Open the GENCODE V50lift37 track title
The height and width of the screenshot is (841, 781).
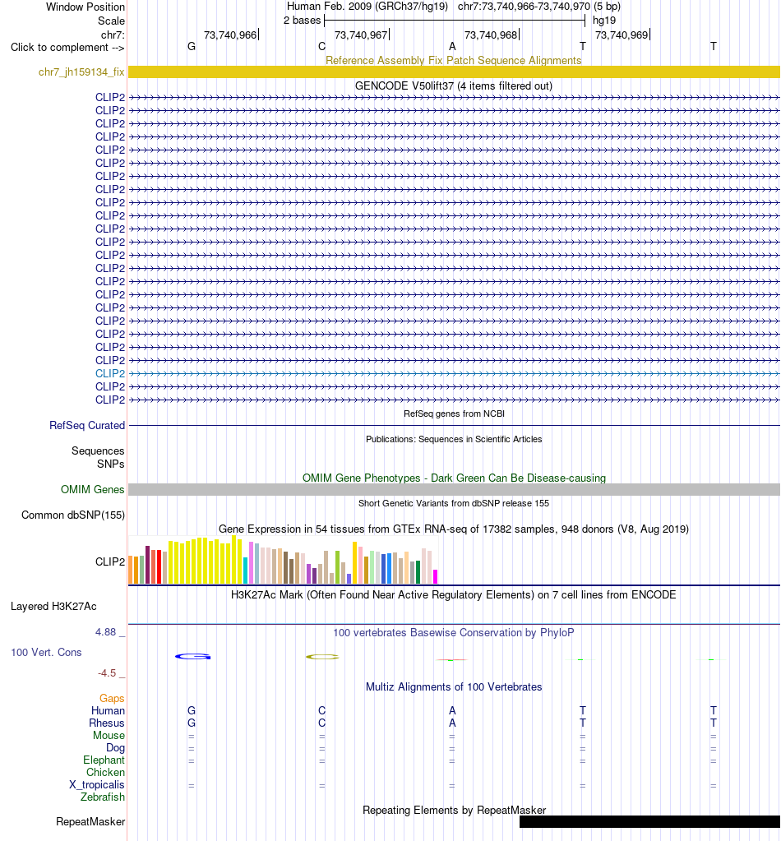[454, 85]
